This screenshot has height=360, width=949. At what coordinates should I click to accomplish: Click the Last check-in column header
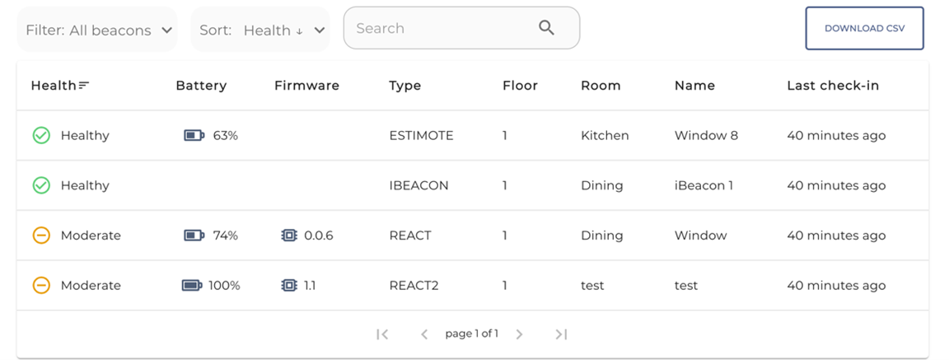click(x=833, y=86)
